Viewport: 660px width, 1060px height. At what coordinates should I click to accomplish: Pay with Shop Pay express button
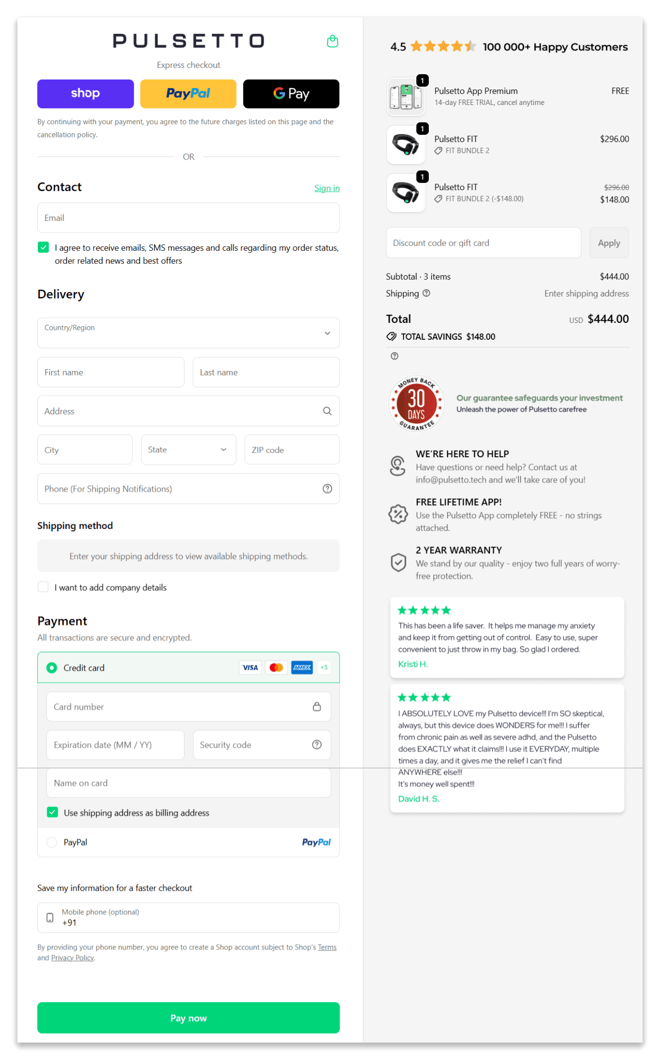pyautogui.click(x=86, y=94)
